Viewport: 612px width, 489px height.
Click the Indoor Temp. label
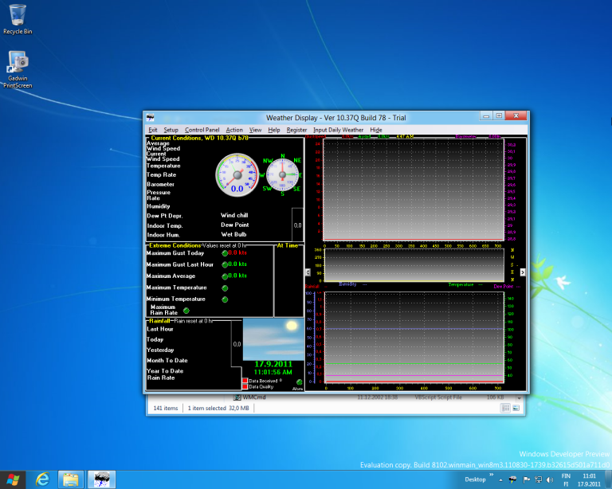pos(165,225)
